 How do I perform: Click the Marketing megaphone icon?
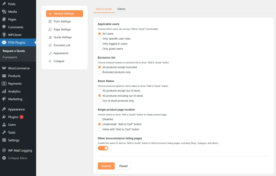(x=4, y=99)
